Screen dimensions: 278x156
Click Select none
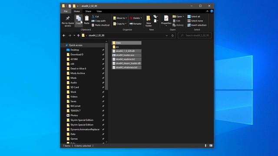(x=195, y=21)
